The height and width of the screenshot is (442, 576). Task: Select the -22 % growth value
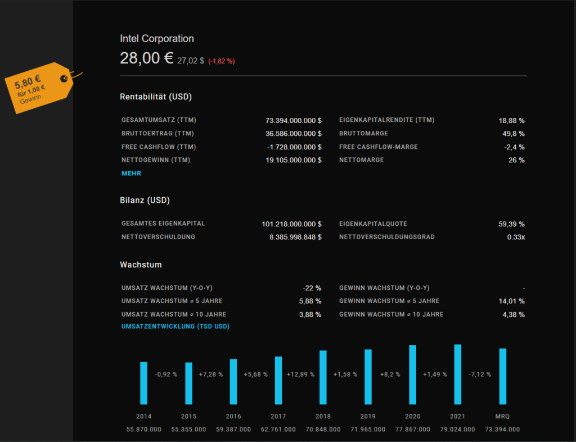pos(312,288)
